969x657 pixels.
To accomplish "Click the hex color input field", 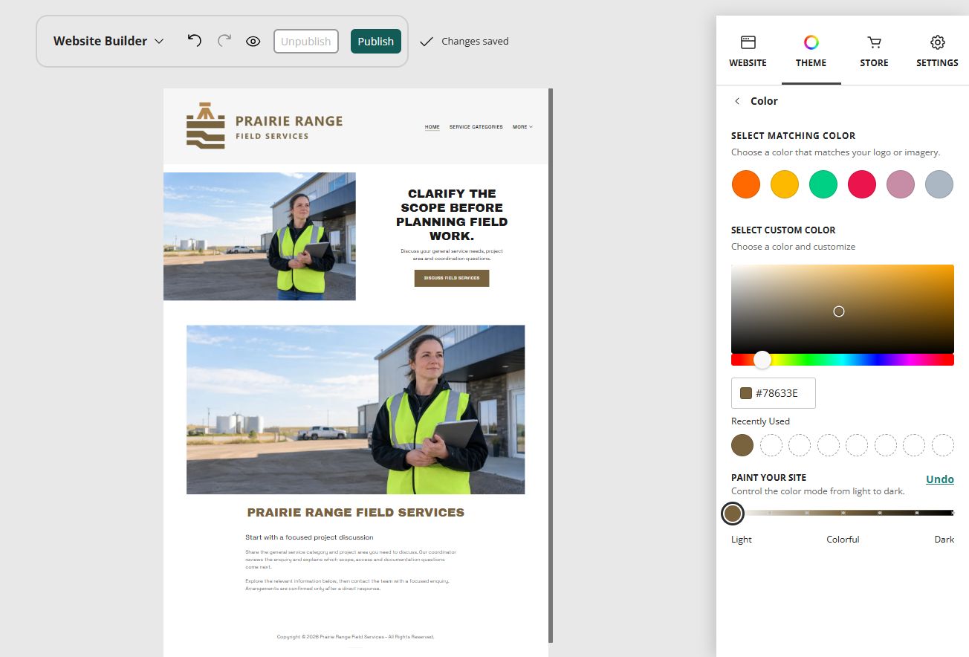I will pos(774,393).
